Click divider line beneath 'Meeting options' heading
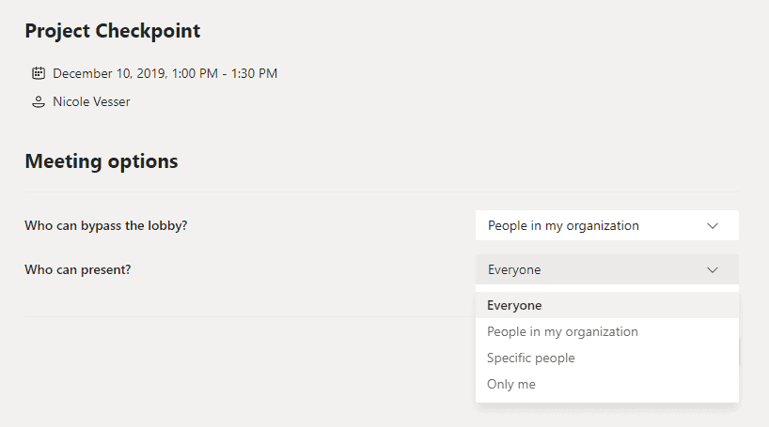Screen dimensions: 769x427 pyautogui.click(x=382, y=191)
